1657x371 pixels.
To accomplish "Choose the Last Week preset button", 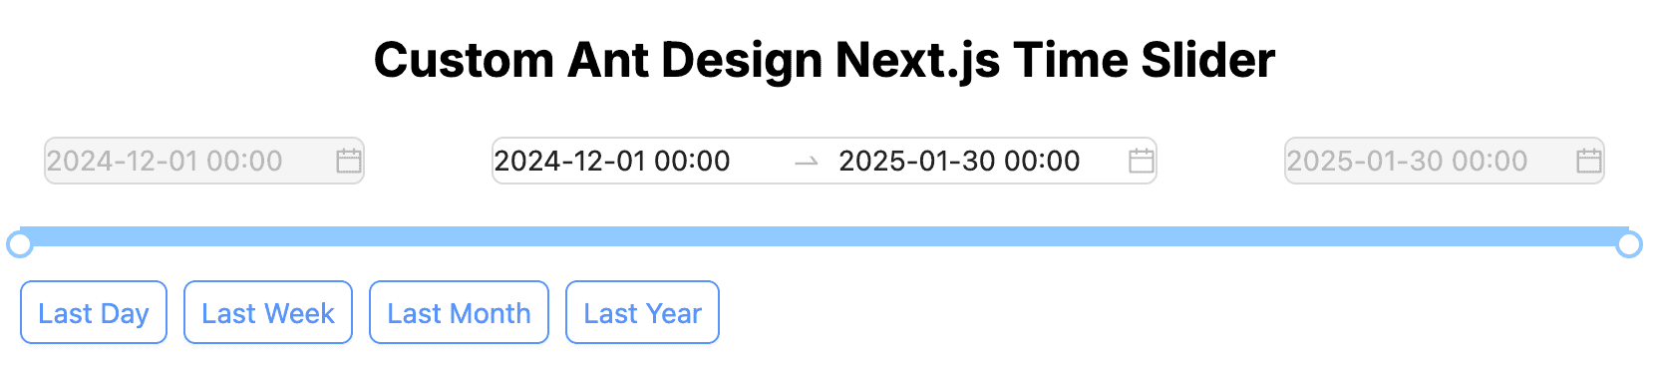I will (268, 312).
